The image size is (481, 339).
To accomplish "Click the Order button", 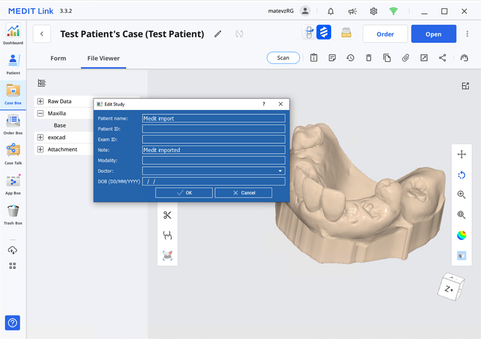I will coord(385,34).
